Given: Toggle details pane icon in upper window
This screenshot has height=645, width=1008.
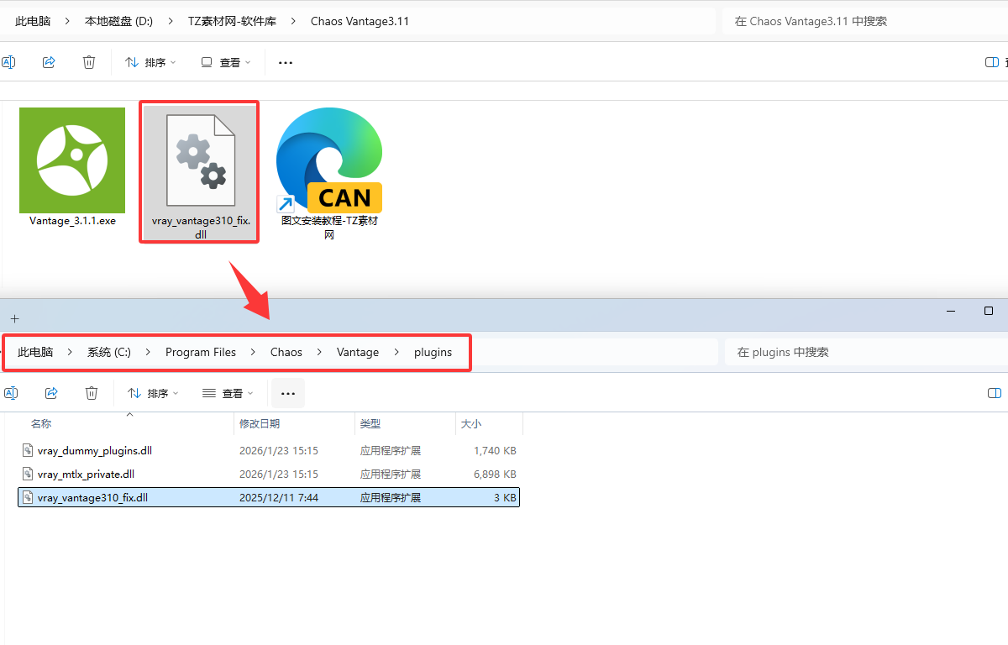Looking at the screenshot, I should pyautogui.click(x=993, y=62).
